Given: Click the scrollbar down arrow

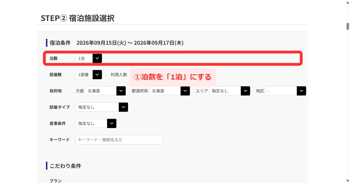Looking at the screenshot, I should tap(348, 180).
